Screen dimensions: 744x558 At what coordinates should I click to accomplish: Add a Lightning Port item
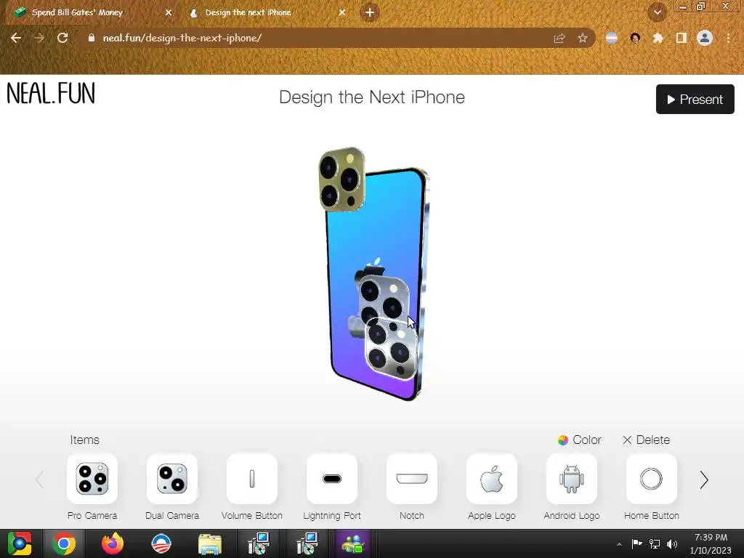(331, 479)
